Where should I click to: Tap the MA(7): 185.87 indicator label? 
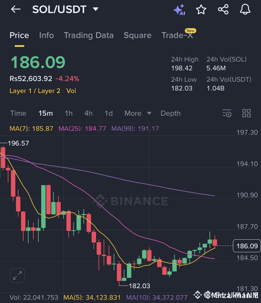click(31, 129)
